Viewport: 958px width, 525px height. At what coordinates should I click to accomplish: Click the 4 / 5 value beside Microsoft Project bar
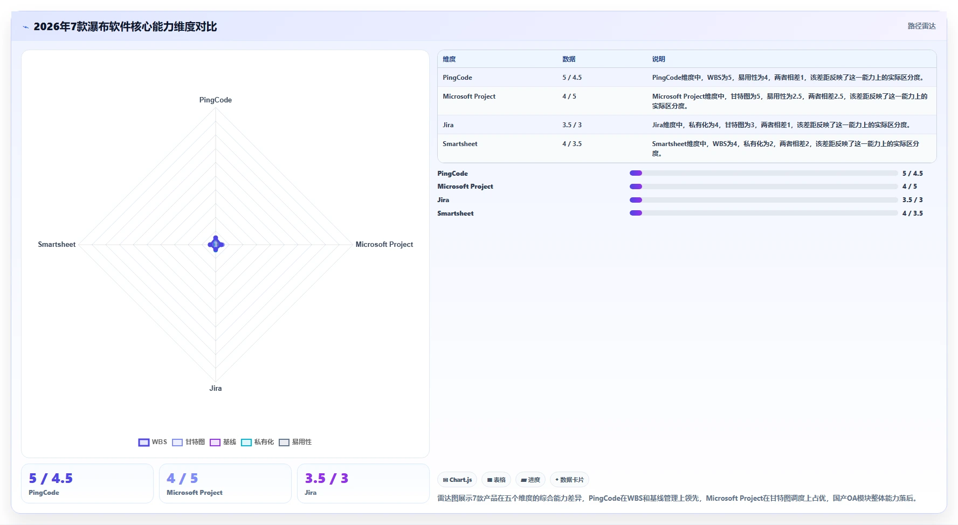(909, 186)
